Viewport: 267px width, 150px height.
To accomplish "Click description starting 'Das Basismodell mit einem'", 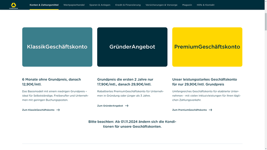I will (x=55, y=96).
